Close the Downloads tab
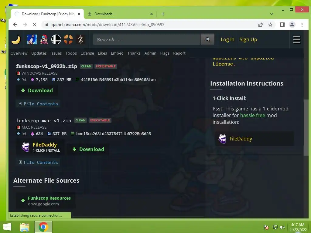The height and width of the screenshot is (233, 311). tap(152, 14)
